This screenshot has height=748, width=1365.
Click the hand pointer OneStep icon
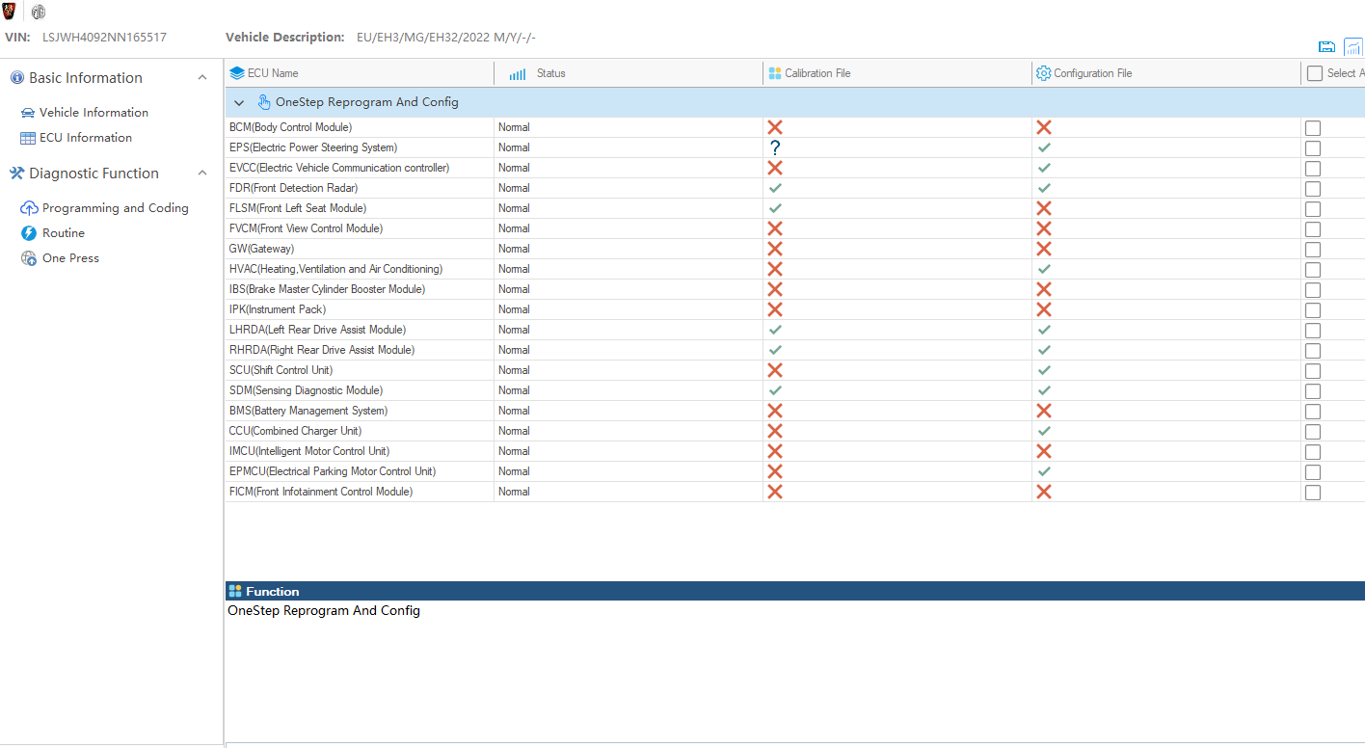(x=264, y=102)
